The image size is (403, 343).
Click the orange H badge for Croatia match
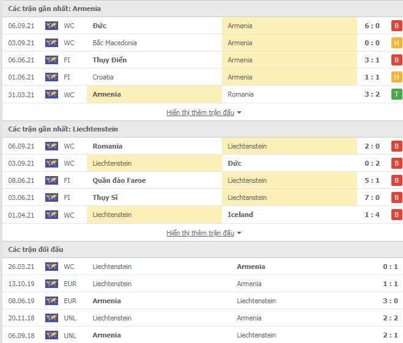coord(396,77)
